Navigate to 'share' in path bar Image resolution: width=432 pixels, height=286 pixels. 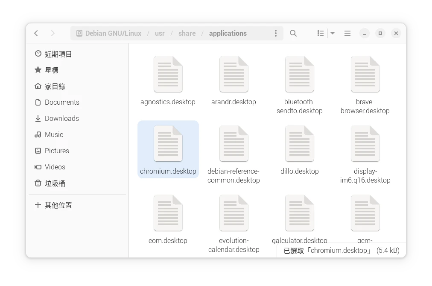click(187, 33)
